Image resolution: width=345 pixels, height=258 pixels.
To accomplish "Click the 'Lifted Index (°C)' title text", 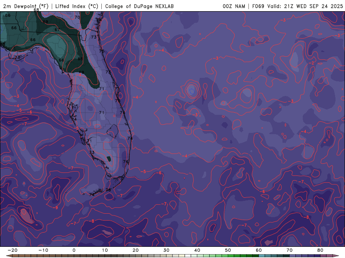I will (77, 6).
